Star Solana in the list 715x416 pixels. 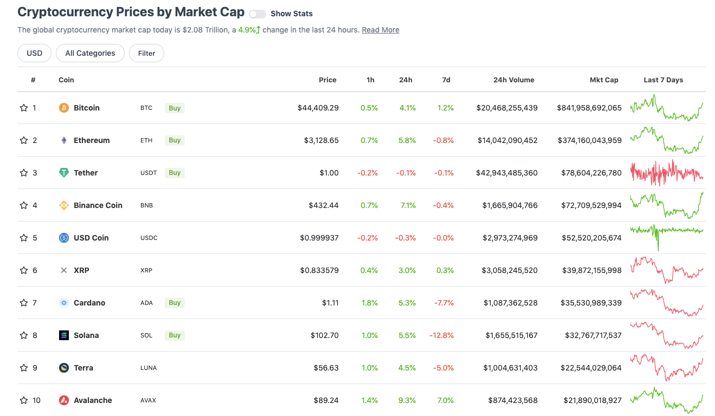pyautogui.click(x=24, y=335)
